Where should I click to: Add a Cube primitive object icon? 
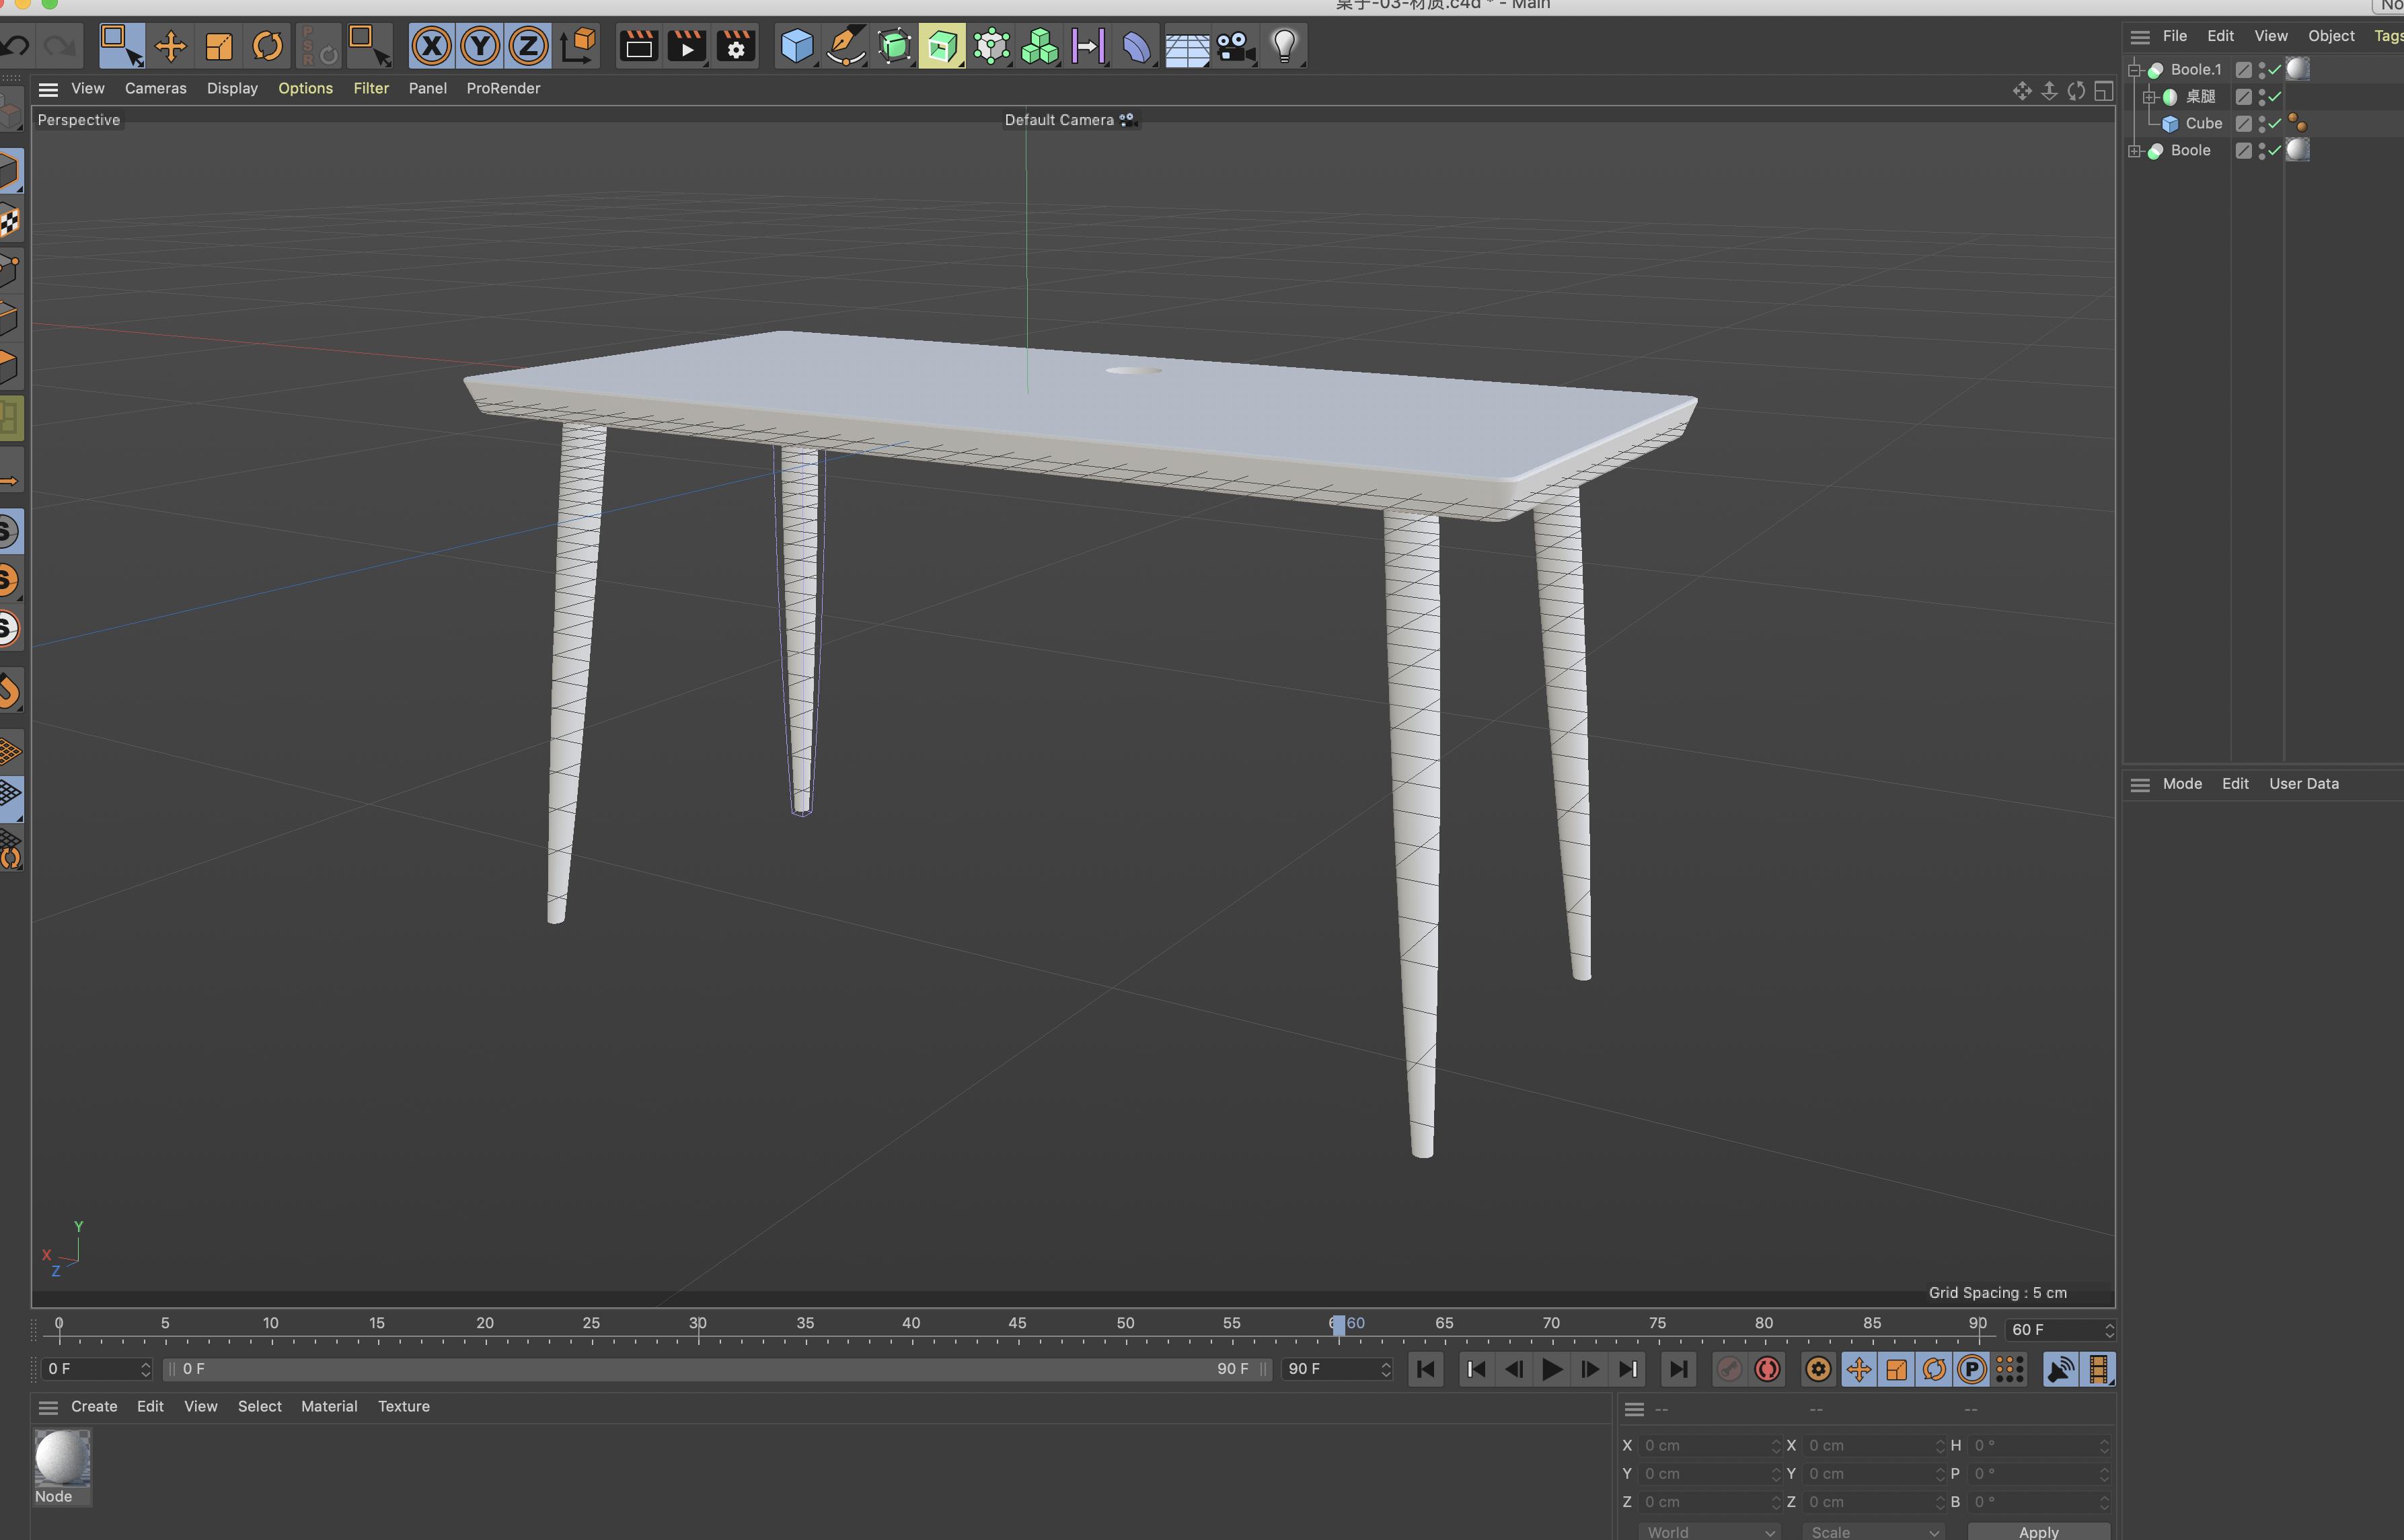click(x=797, y=46)
